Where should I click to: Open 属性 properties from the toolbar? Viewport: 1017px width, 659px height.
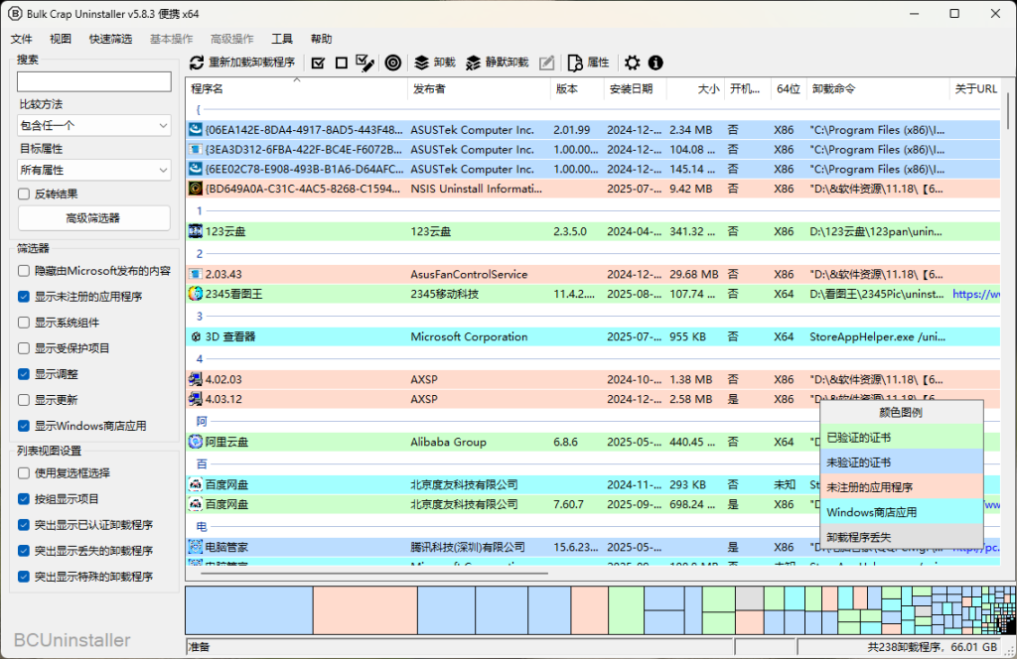(x=588, y=63)
